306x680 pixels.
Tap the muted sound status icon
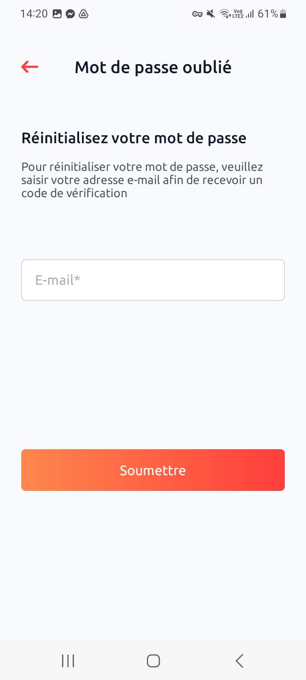(x=210, y=14)
